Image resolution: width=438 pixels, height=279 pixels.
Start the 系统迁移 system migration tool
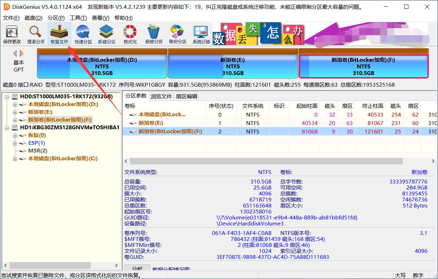201,35
